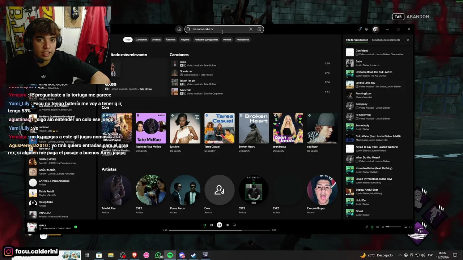Select the Audiolibros filter chip
This screenshot has width=463, height=260.
(x=243, y=40)
